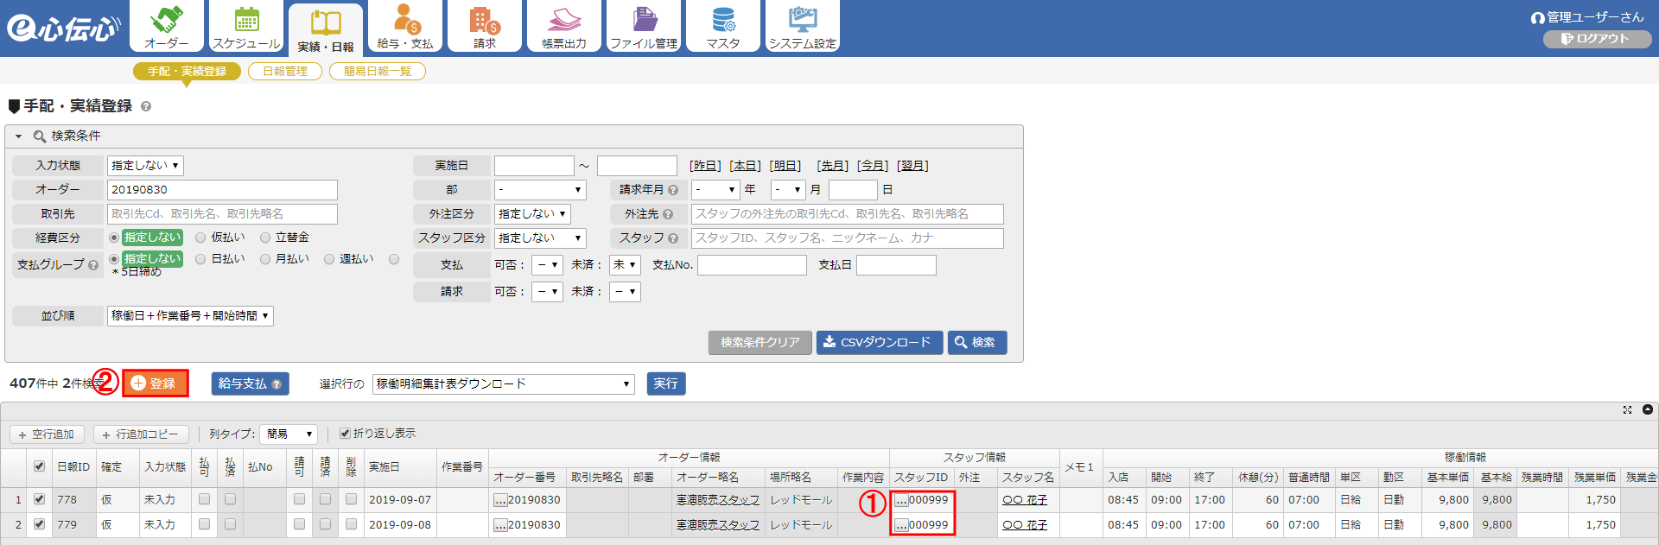The height and width of the screenshot is (545, 1659).
Task: Click the オーダー input field containing 20190830
Action: 222,190
